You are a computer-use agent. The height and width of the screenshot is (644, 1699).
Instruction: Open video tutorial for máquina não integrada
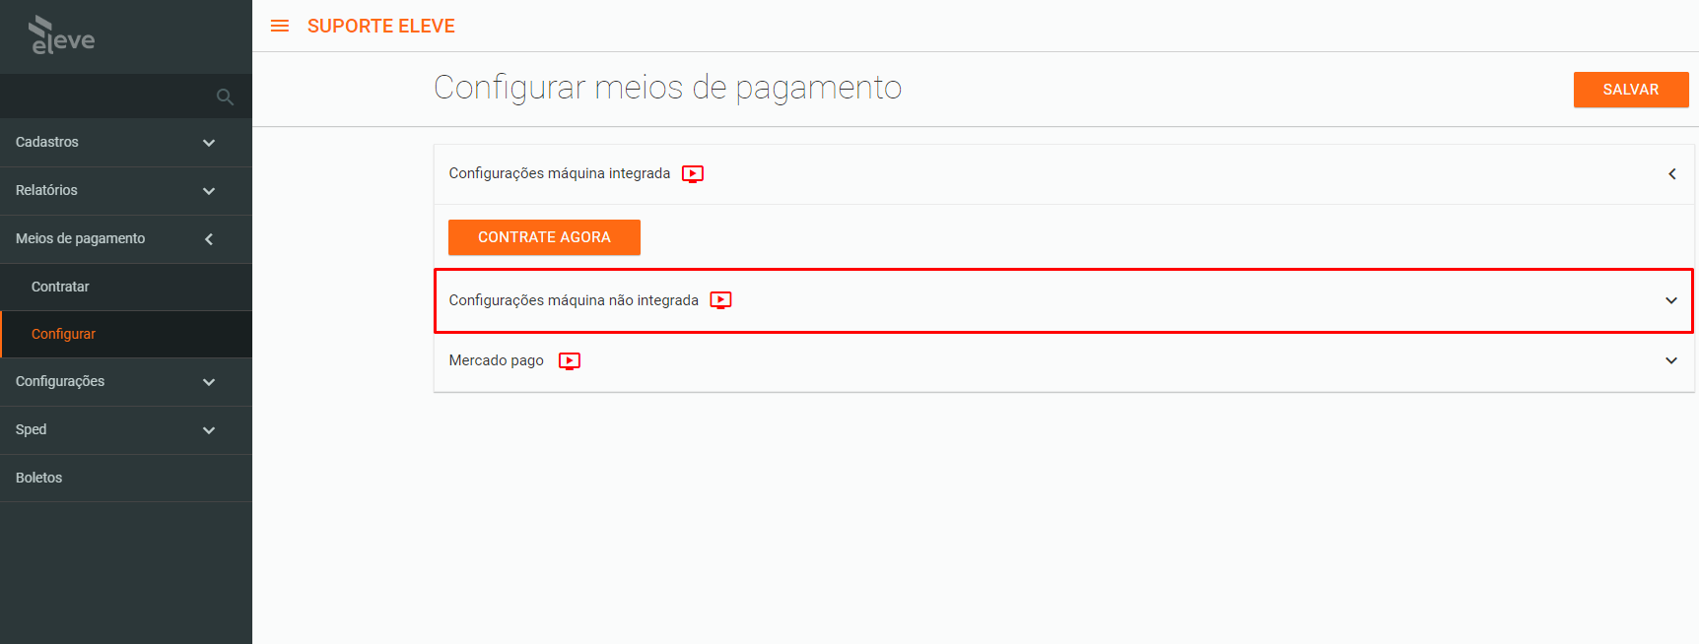[721, 300]
